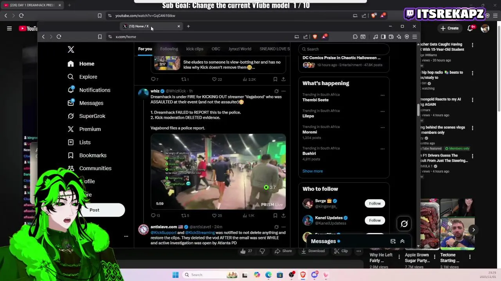The image size is (501, 281).
Task: Click YouTube Create button
Action: coord(449,28)
